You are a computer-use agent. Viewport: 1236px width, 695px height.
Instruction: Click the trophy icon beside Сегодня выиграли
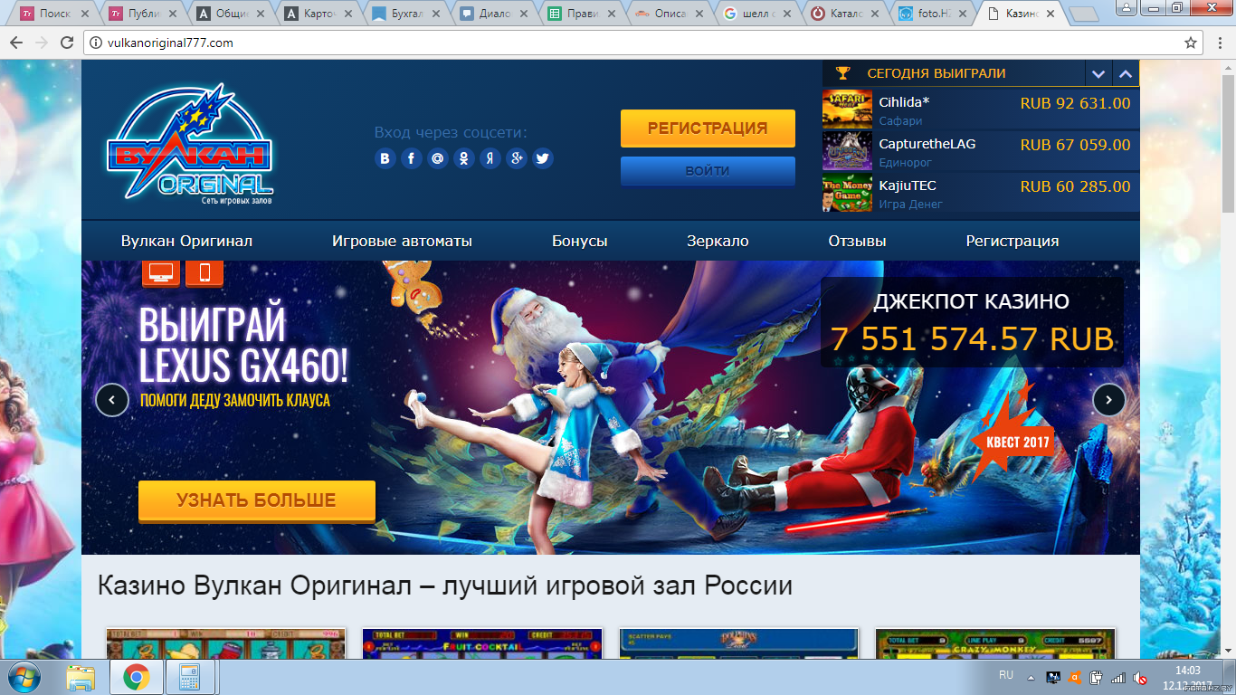[x=843, y=73]
